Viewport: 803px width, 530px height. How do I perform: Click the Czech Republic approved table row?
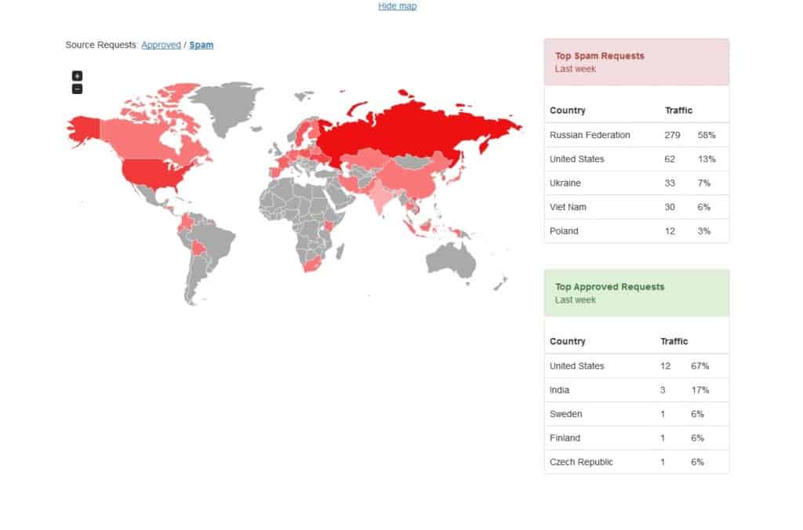coord(636,462)
